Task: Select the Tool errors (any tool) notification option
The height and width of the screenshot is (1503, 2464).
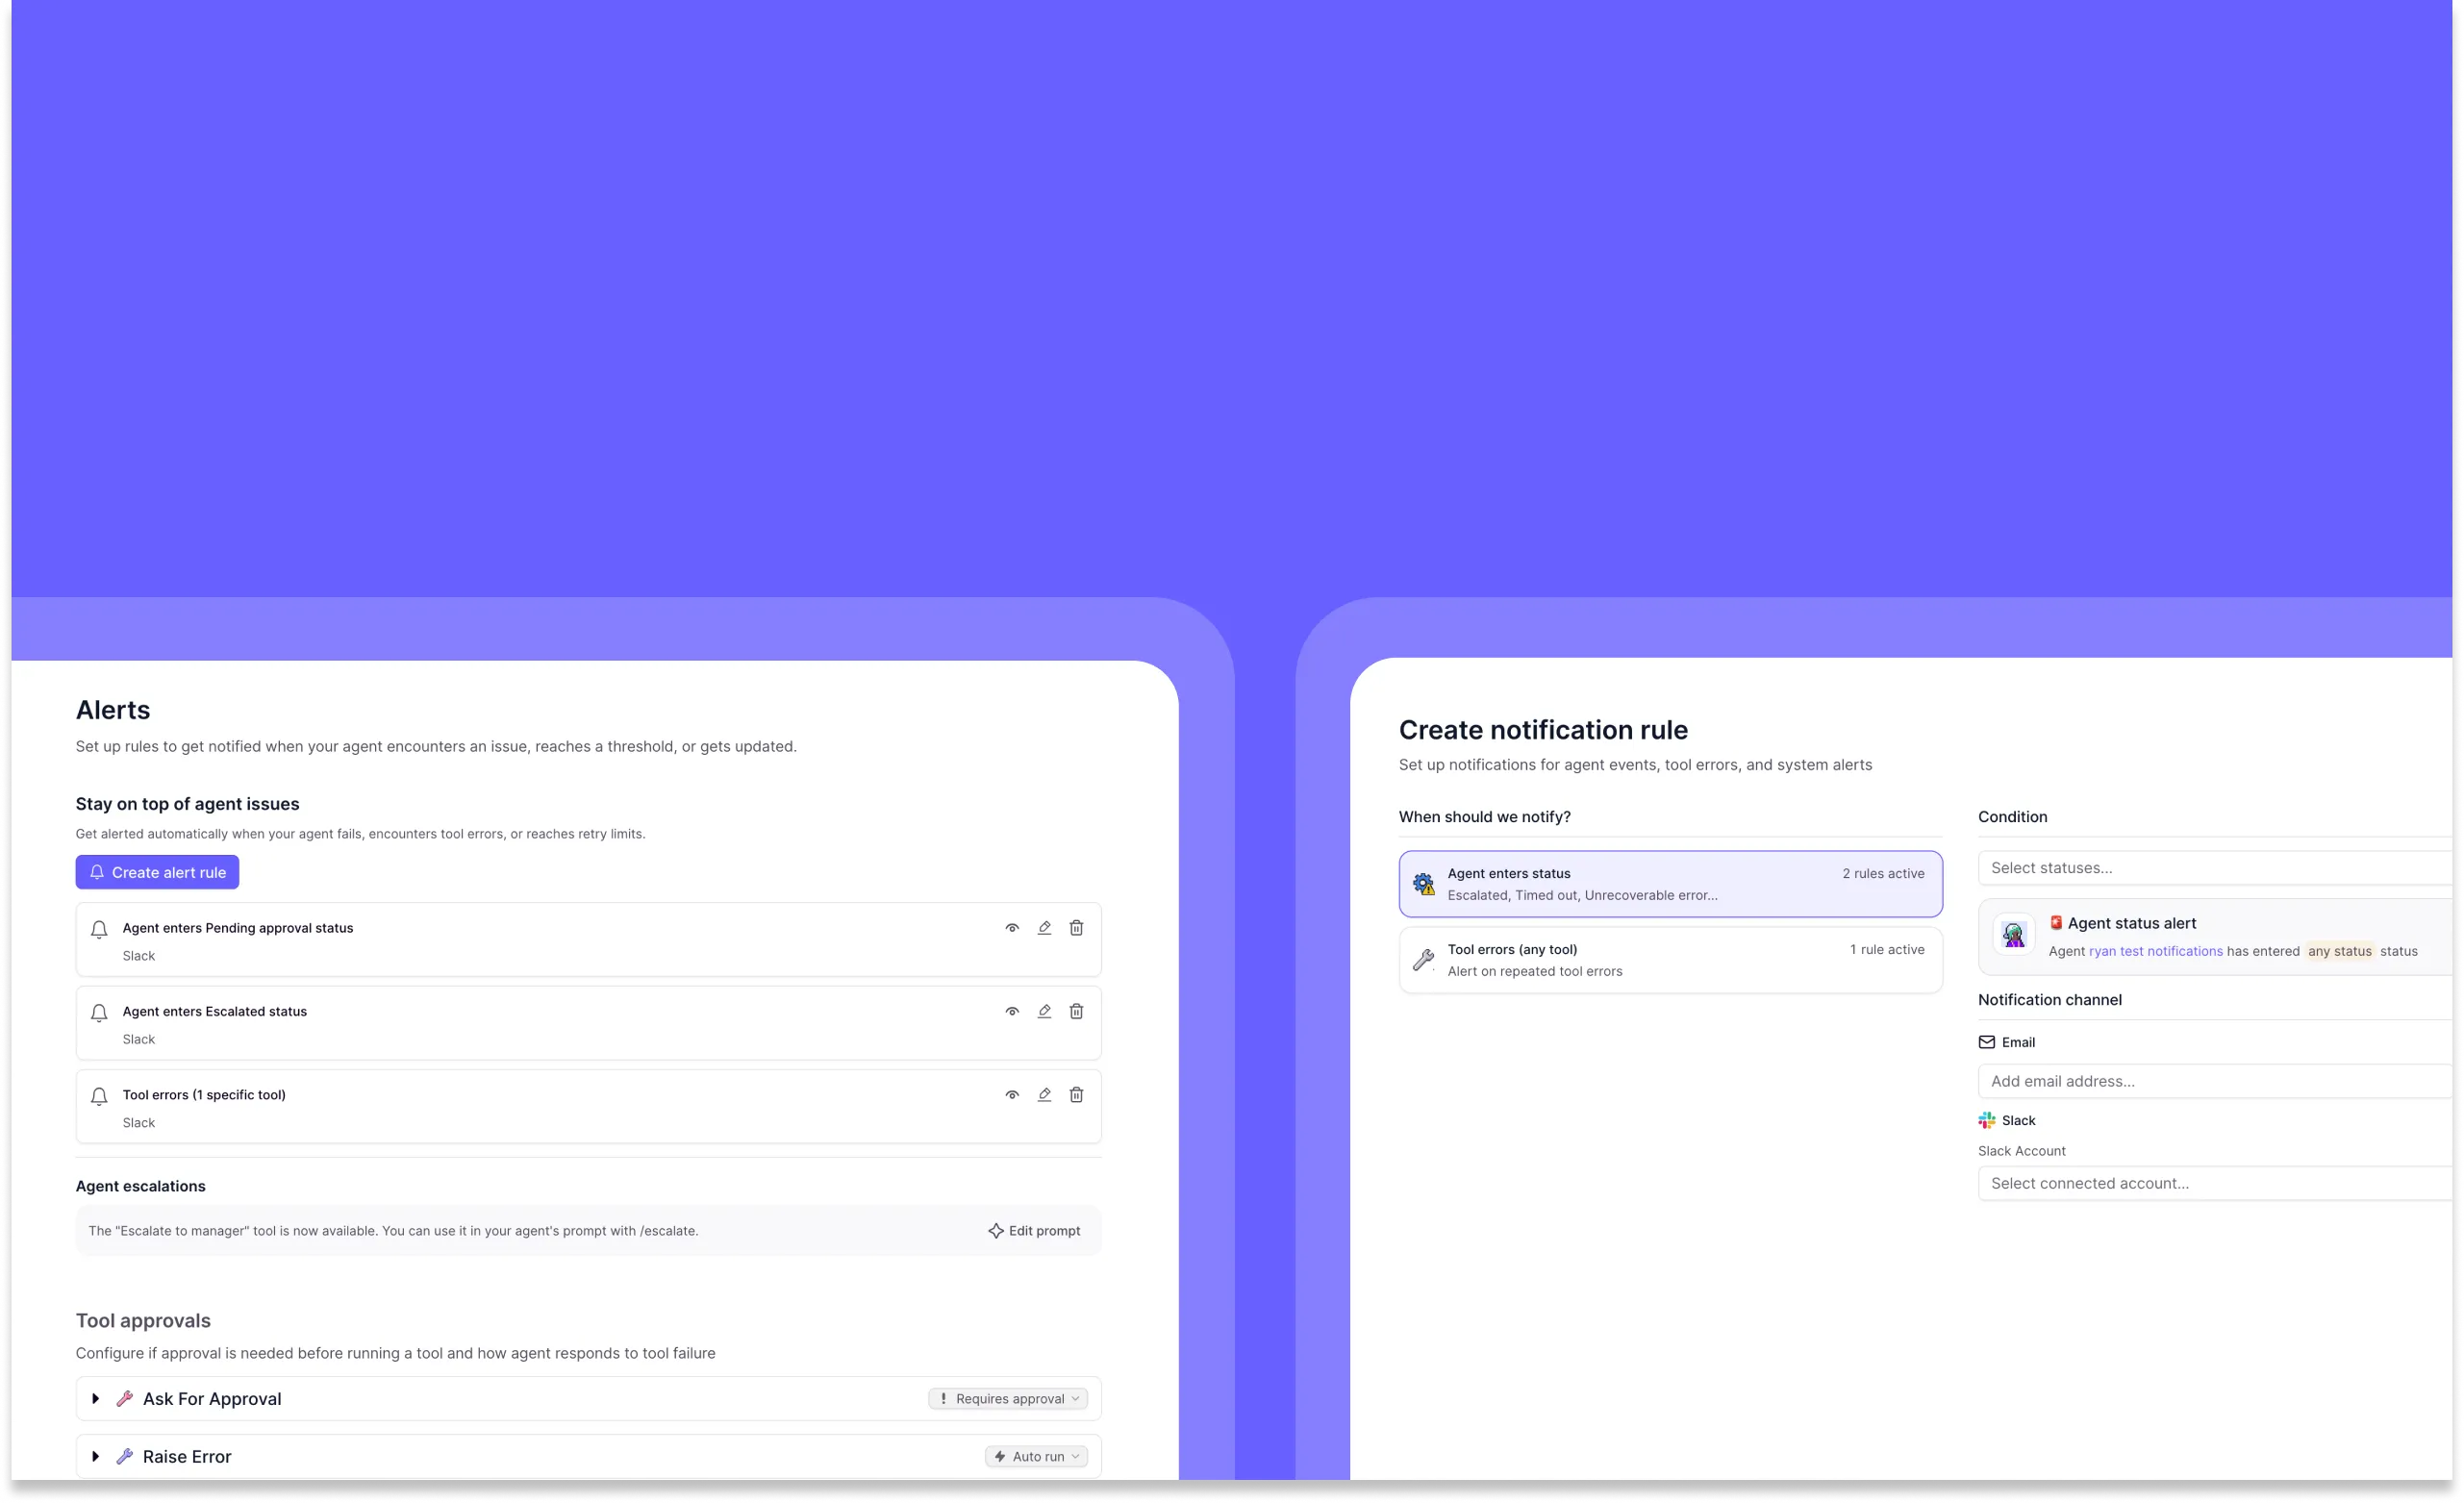Action: click(1669, 959)
